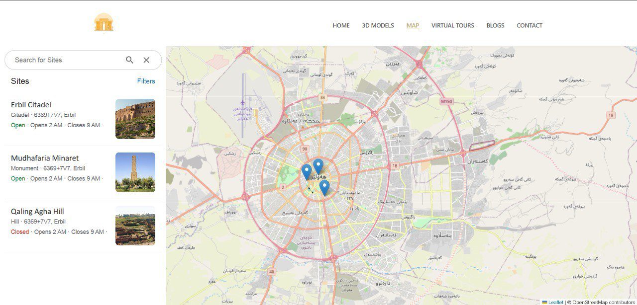This screenshot has height=305, width=637.
Task: Open the VIRTUAL TOURS page
Action: pyautogui.click(x=453, y=25)
